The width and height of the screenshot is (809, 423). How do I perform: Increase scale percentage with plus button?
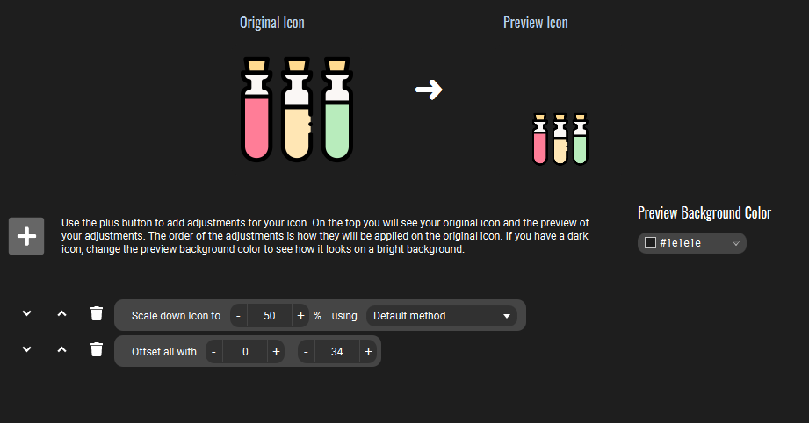pos(300,316)
